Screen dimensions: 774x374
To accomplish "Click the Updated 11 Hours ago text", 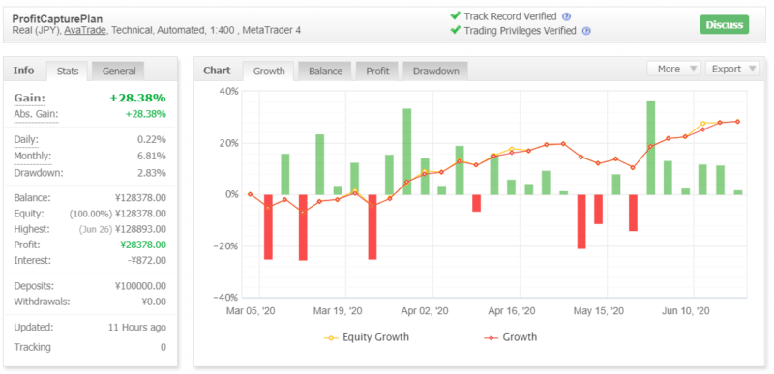I will pos(137,328).
